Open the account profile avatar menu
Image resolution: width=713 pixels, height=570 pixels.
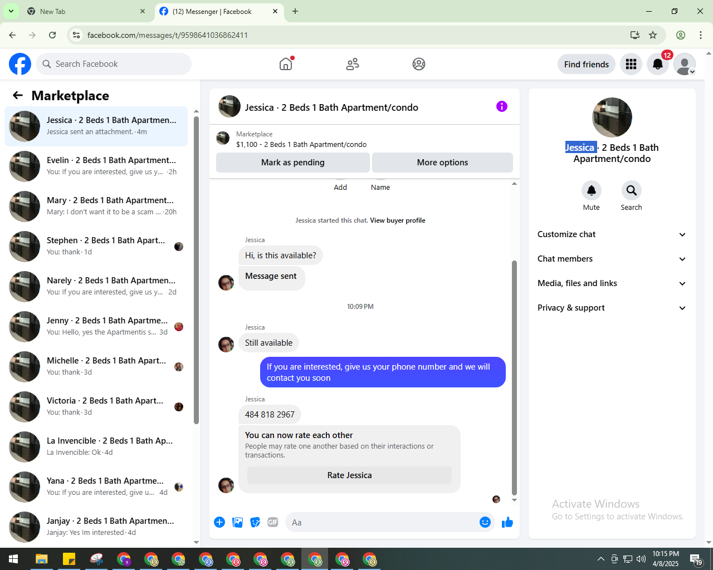tap(685, 64)
